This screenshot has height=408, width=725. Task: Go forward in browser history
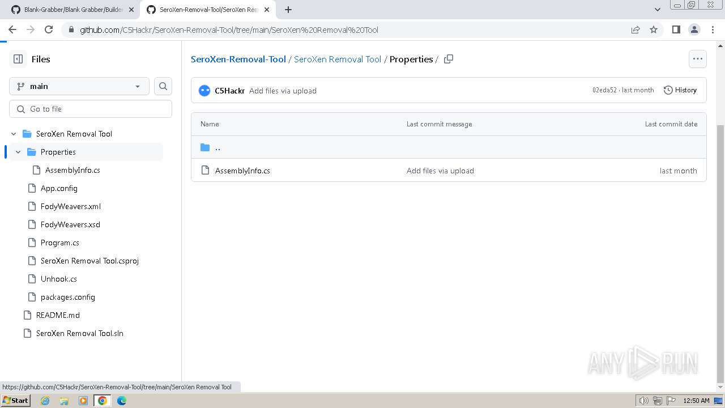31,29
